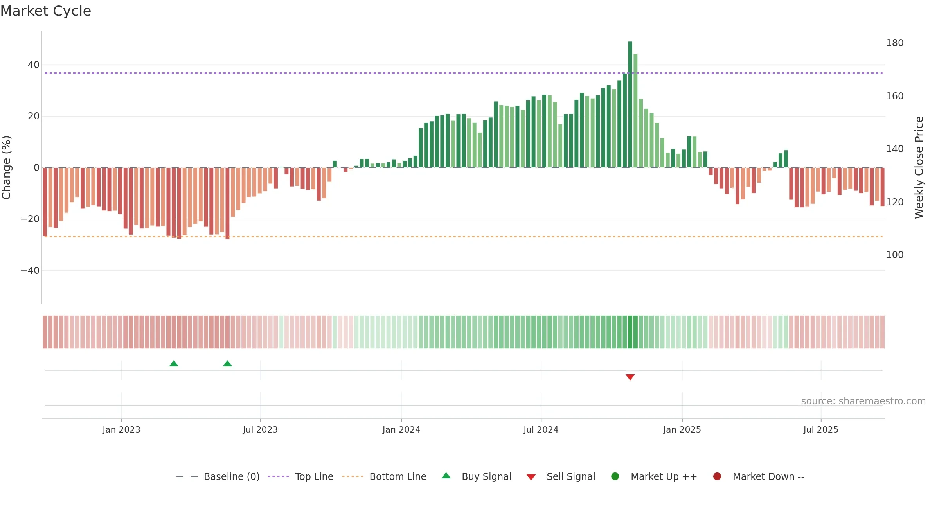Viewport: 939px width, 528px height.
Task: Click the Jul 2023 axis label
Action: click(x=260, y=430)
